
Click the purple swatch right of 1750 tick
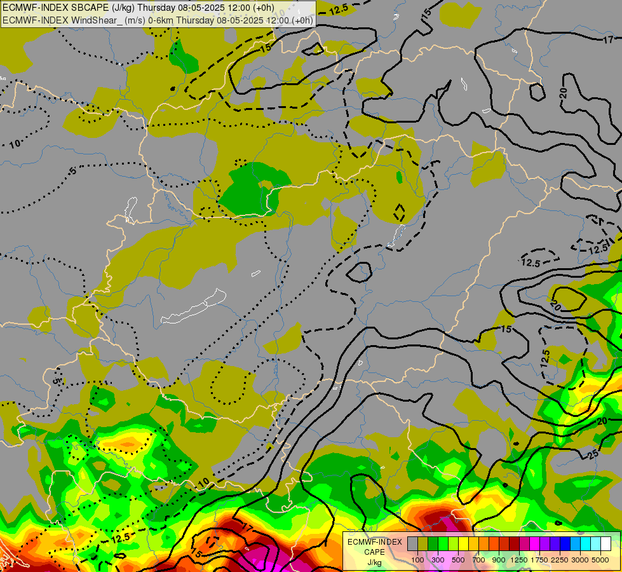point(545,544)
